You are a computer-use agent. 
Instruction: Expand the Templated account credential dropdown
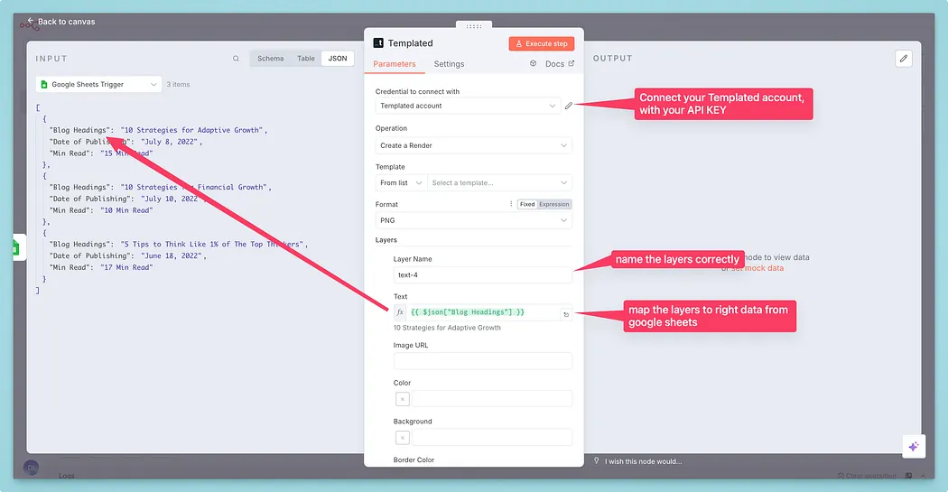[468, 106]
